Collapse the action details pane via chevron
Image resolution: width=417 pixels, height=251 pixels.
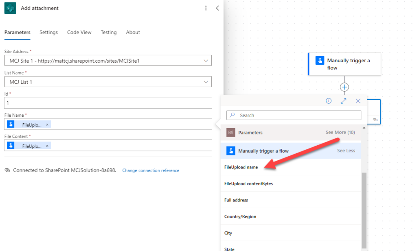tap(217, 8)
